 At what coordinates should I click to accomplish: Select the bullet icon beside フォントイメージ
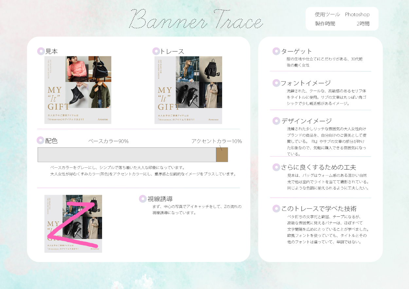(276, 83)
